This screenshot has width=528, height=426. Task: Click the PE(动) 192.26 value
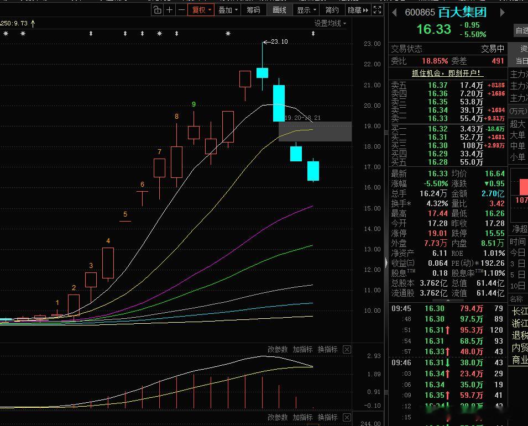(x=492, y=263)
